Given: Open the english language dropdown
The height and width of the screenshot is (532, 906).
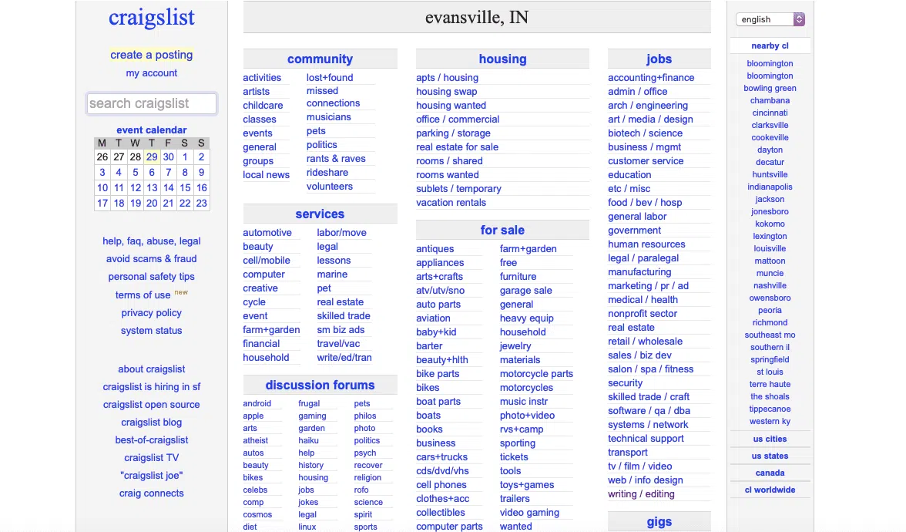Looking at the screenshot, I should [x=770, y=19].
